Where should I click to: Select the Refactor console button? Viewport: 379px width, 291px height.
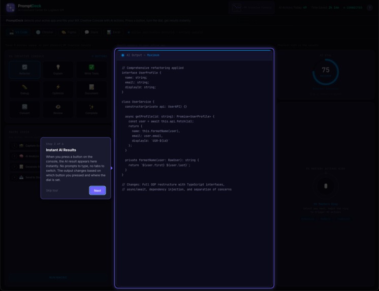point(25,70)
